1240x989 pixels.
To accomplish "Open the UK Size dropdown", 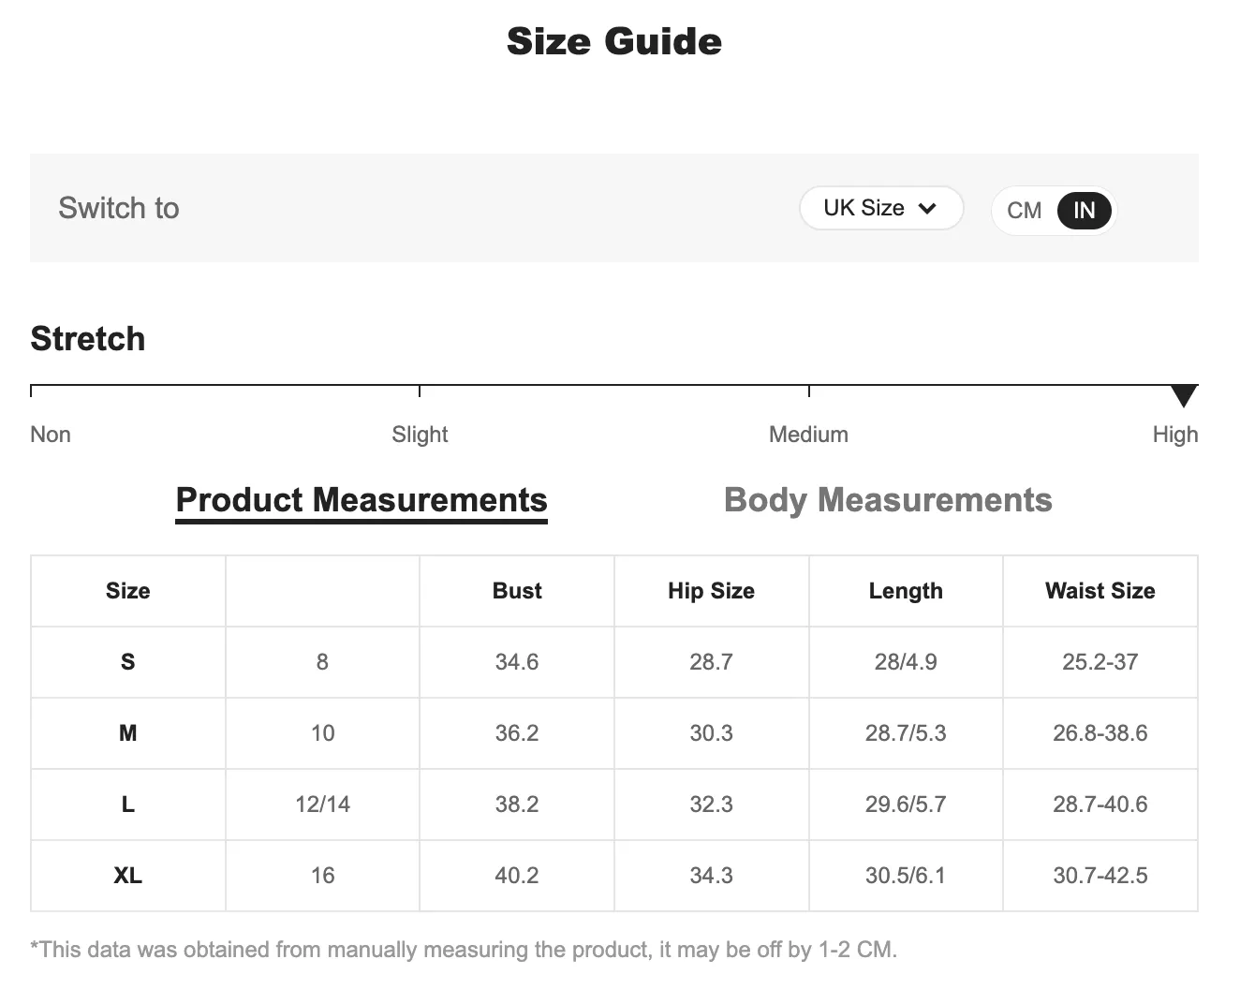I will pos(881,208).
